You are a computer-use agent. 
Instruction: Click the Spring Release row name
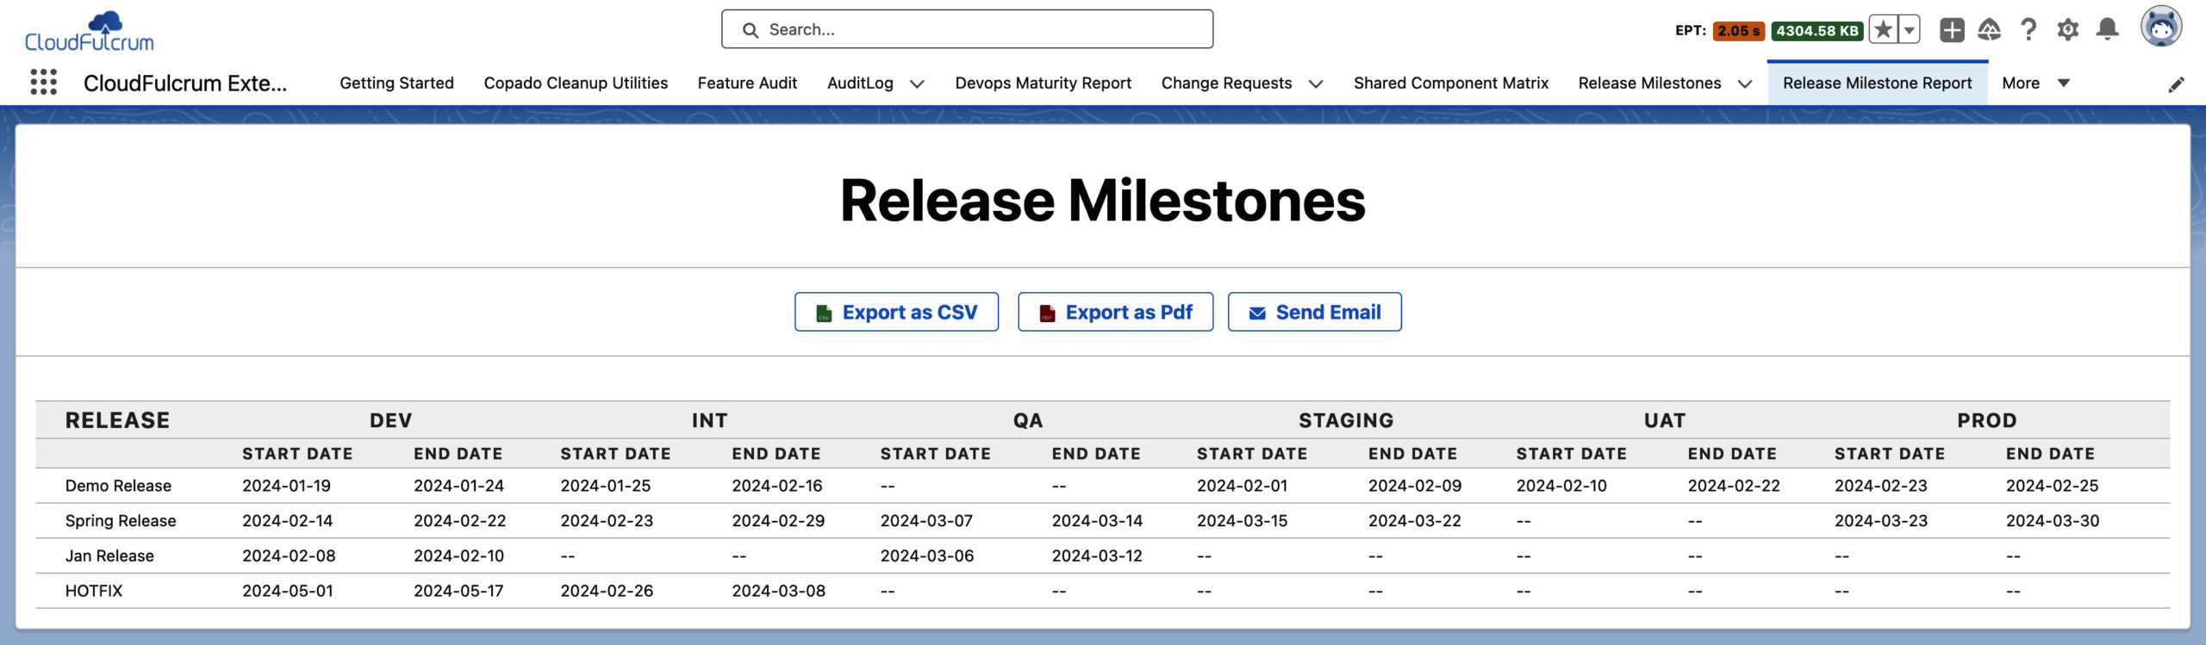pos(121,521)
